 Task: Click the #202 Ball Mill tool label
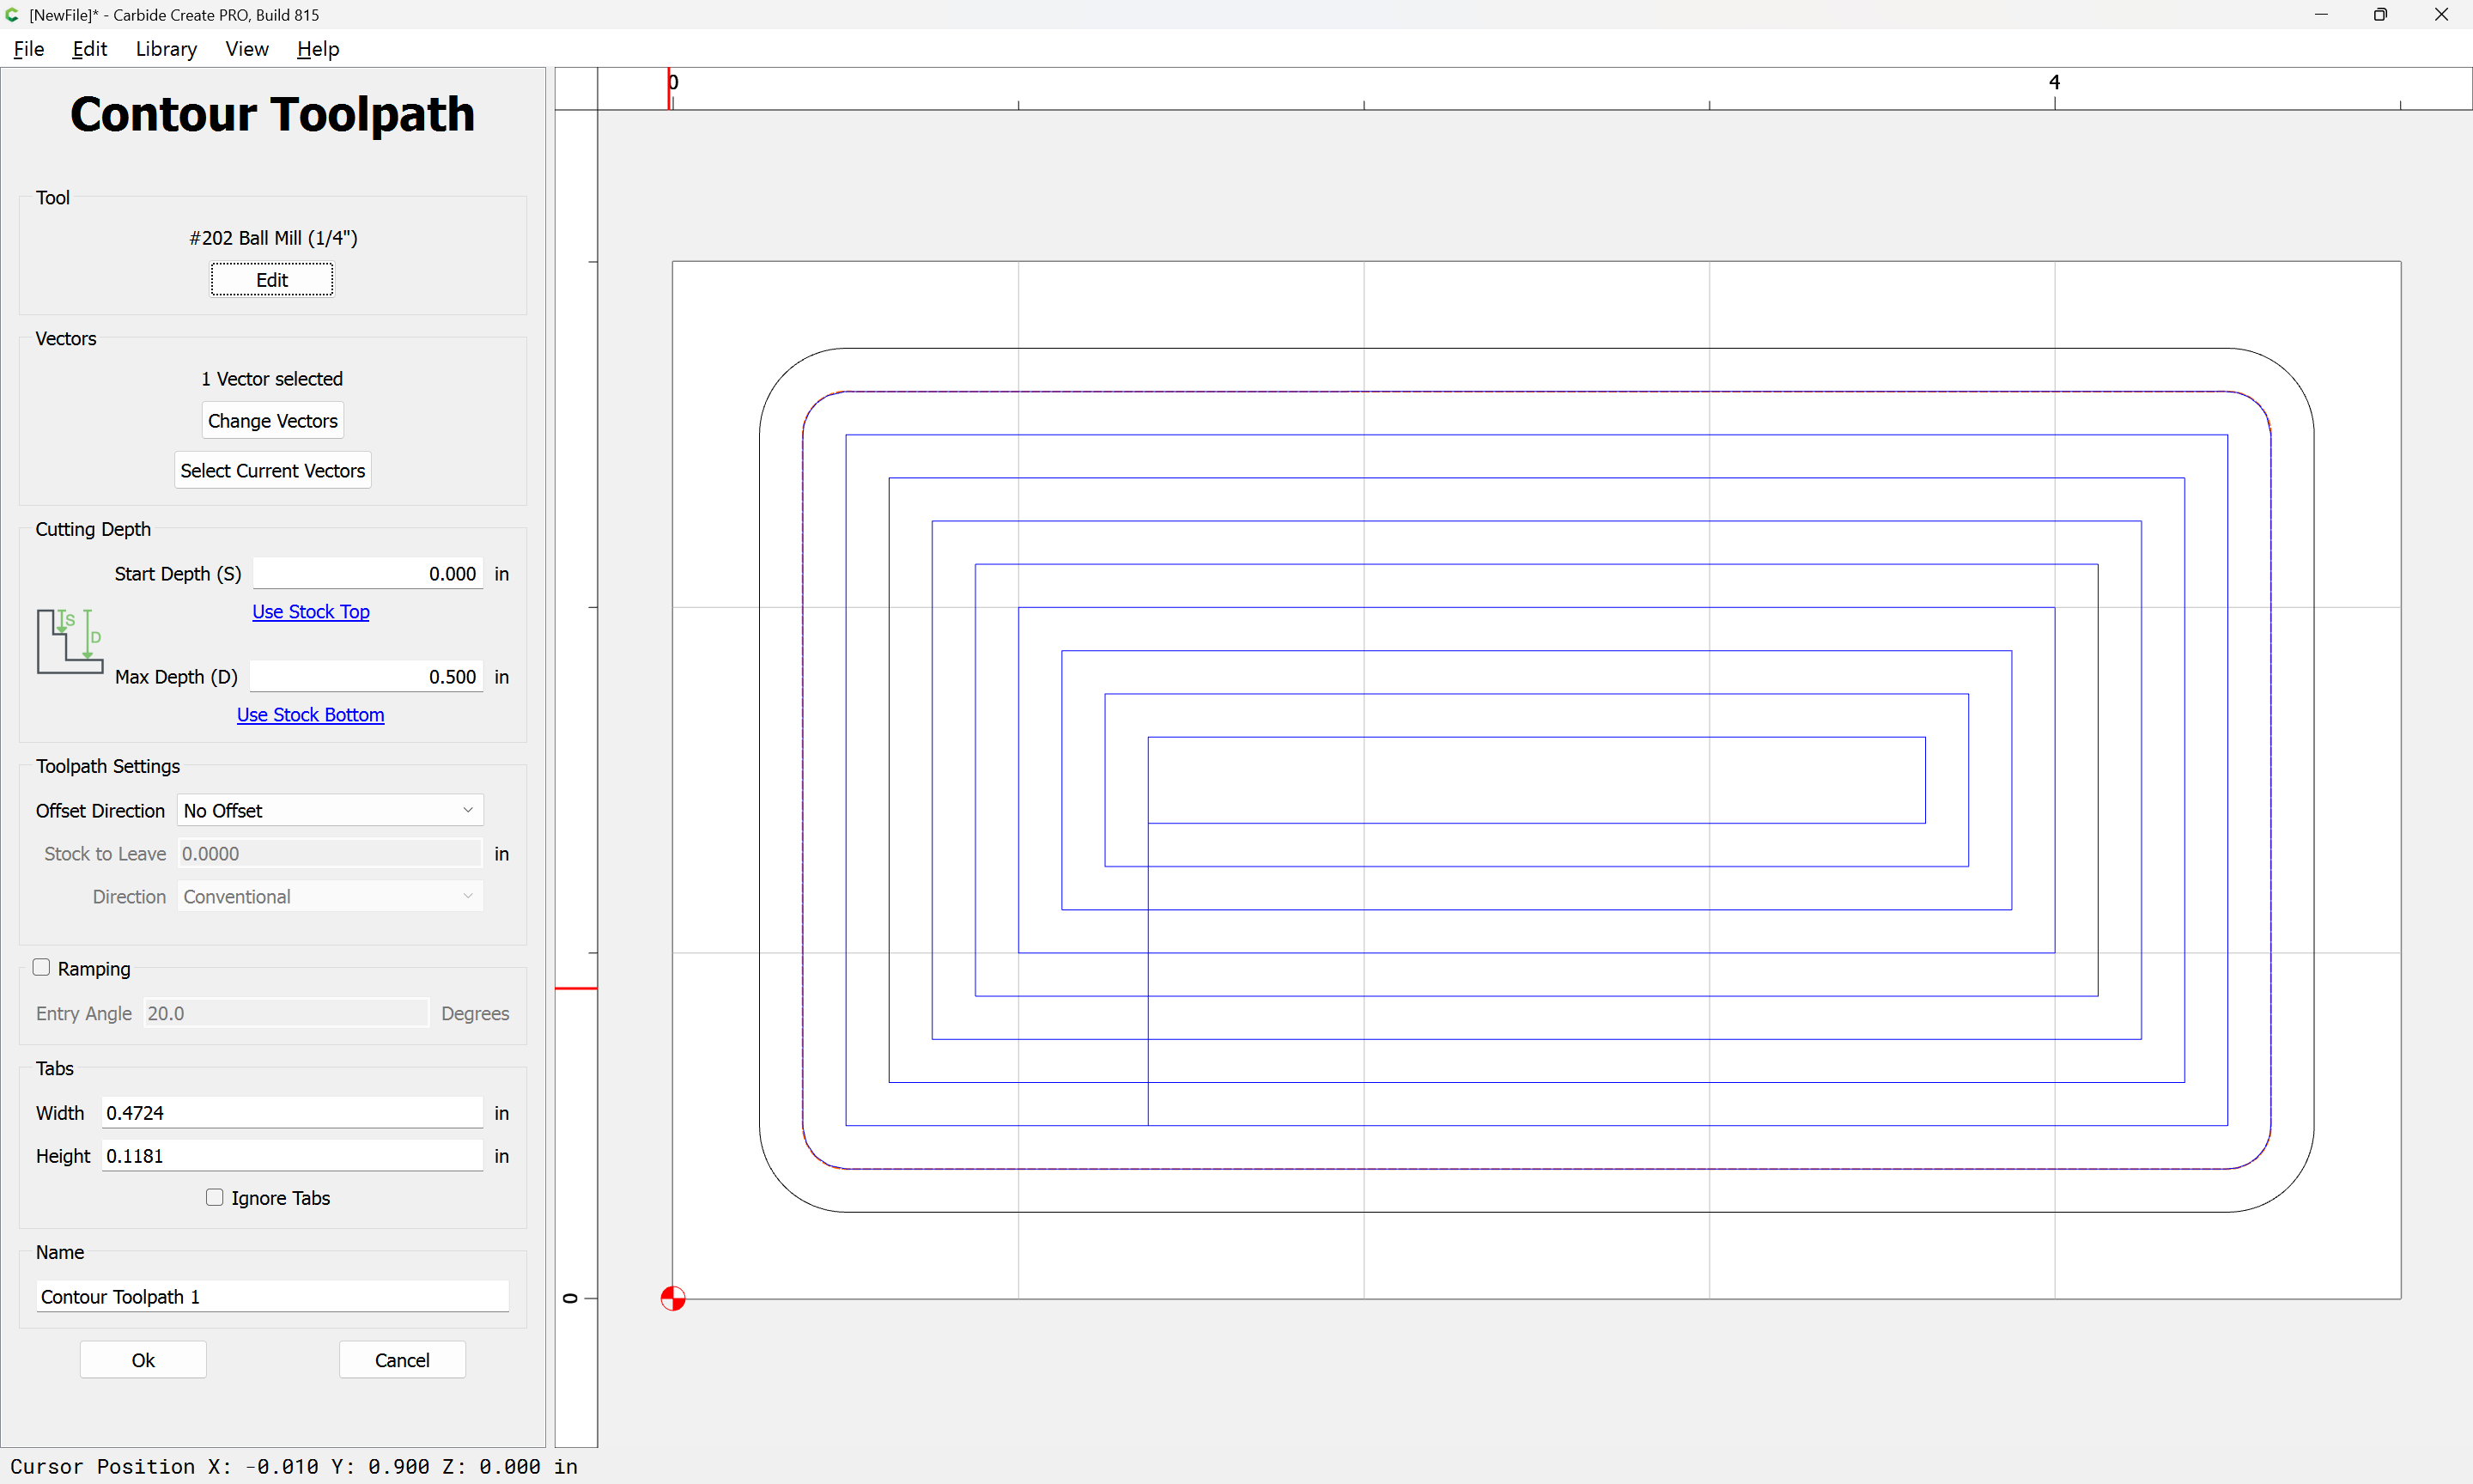273,237
